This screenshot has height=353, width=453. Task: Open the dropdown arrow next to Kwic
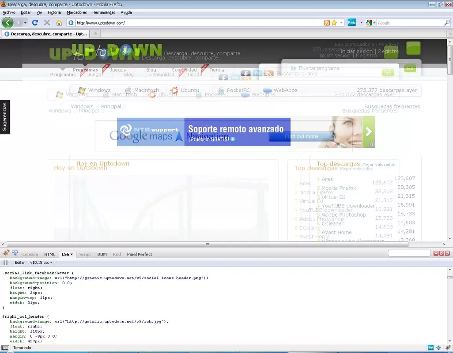(x=362, y=23)
